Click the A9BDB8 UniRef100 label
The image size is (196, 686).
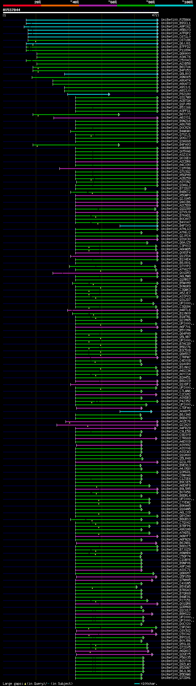pos(176,148)
